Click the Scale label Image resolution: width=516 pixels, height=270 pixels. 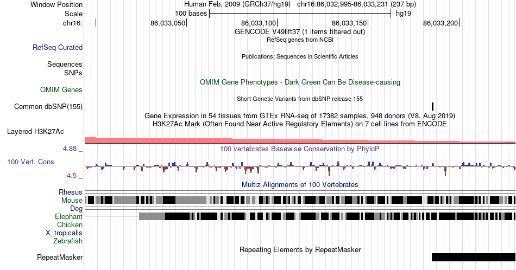tap(73, 14)
